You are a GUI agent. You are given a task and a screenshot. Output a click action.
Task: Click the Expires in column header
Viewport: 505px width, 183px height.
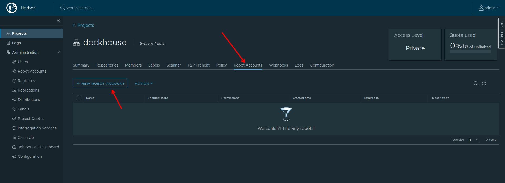coord(371,98)
